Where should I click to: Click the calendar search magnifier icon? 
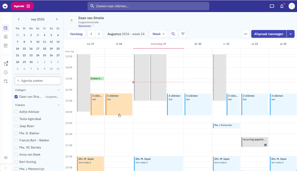[173, 34]
